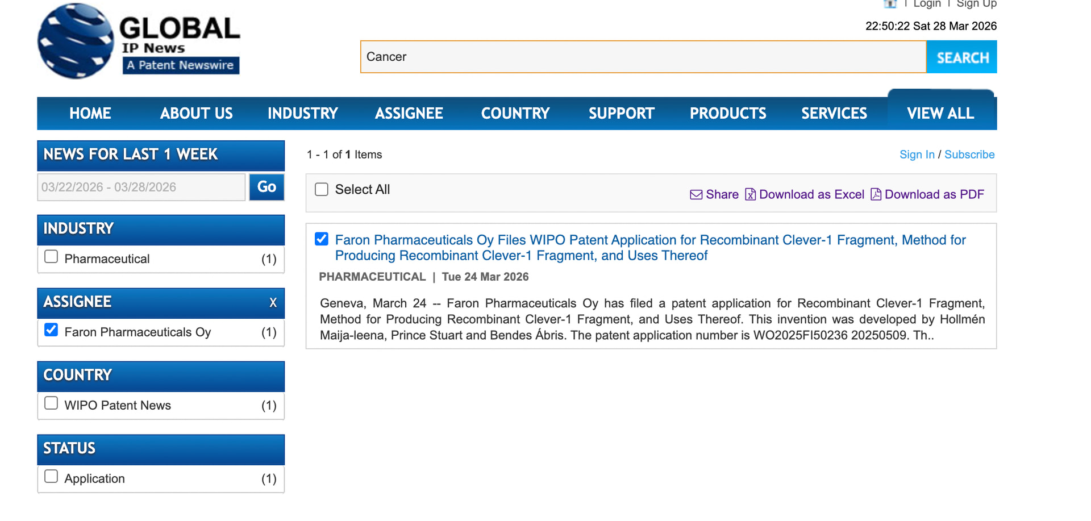Focus the Cancer search input field
1091x521 pixels.
(643, 57)
